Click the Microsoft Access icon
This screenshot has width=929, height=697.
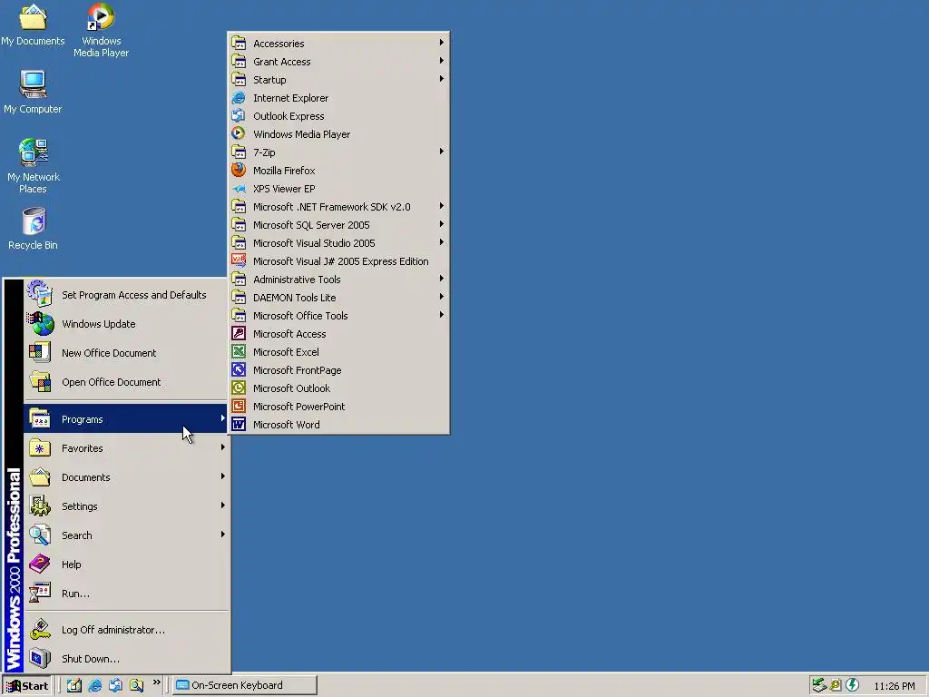click(239, 334)
